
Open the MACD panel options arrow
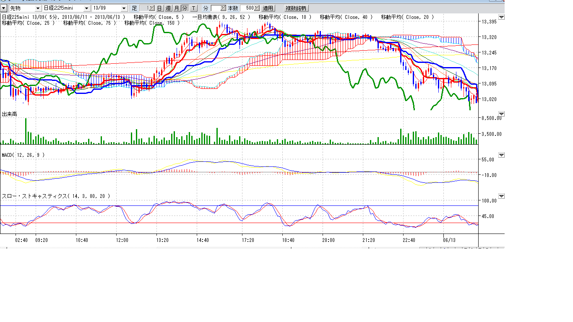click(x=501, y=155)
